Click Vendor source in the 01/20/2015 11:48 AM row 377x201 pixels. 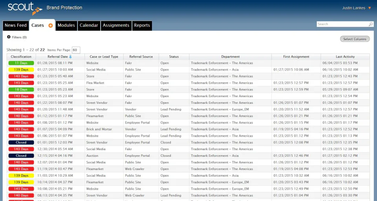(x=130, y=109)
